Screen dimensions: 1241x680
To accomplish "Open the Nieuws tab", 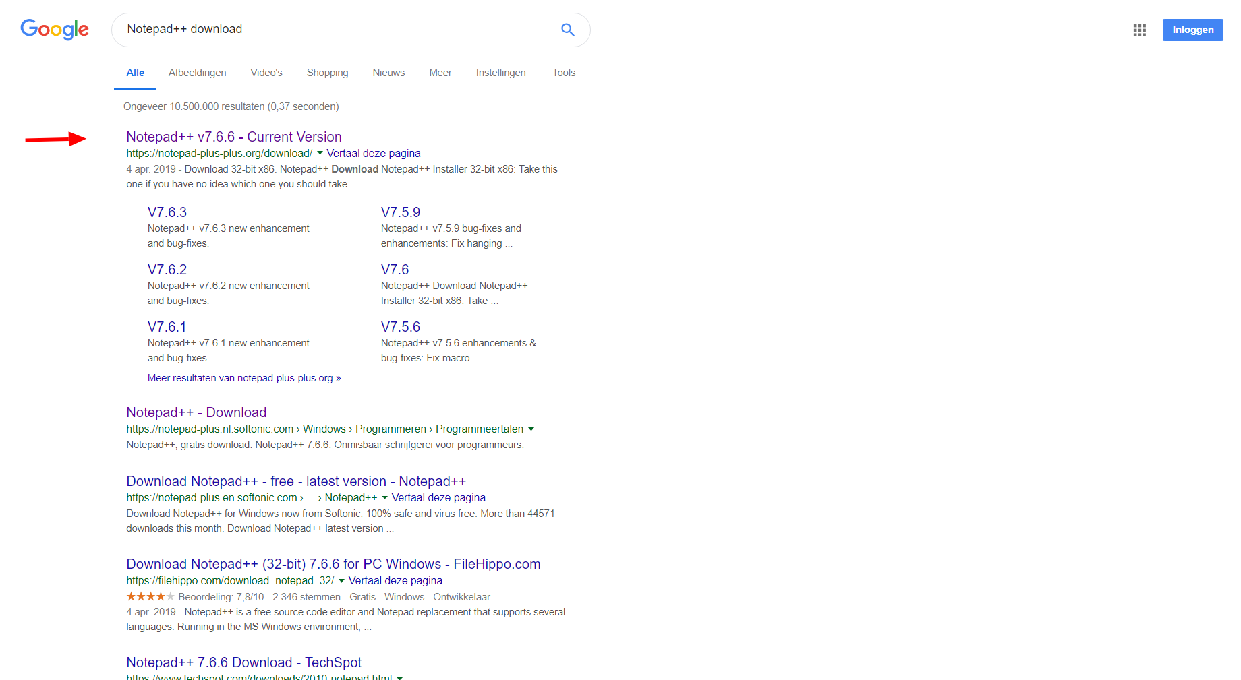I will [389, 73].
